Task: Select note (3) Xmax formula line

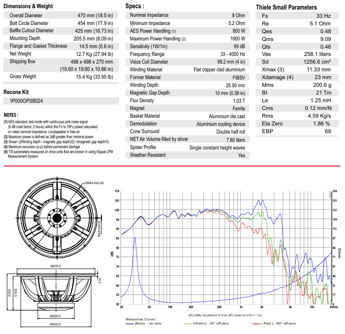Action: pyautogui.click(x=56, y=142)
